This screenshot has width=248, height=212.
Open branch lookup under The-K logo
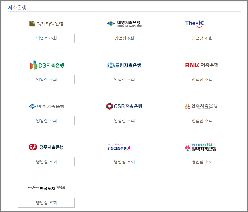(202, 38)
